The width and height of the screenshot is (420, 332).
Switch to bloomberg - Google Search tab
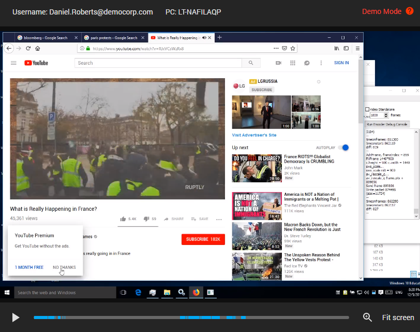(46, 38)
